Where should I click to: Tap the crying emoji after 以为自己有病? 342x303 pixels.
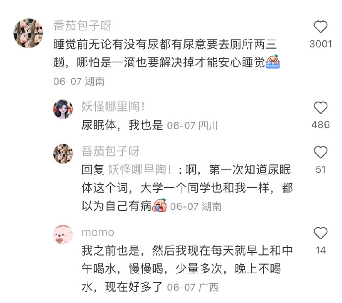(x=160, y=205)
